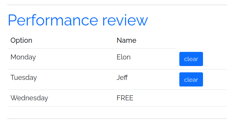This screenshot has height=128, width=227.
Task: Select the name Jeff
Action: point(122,78)
